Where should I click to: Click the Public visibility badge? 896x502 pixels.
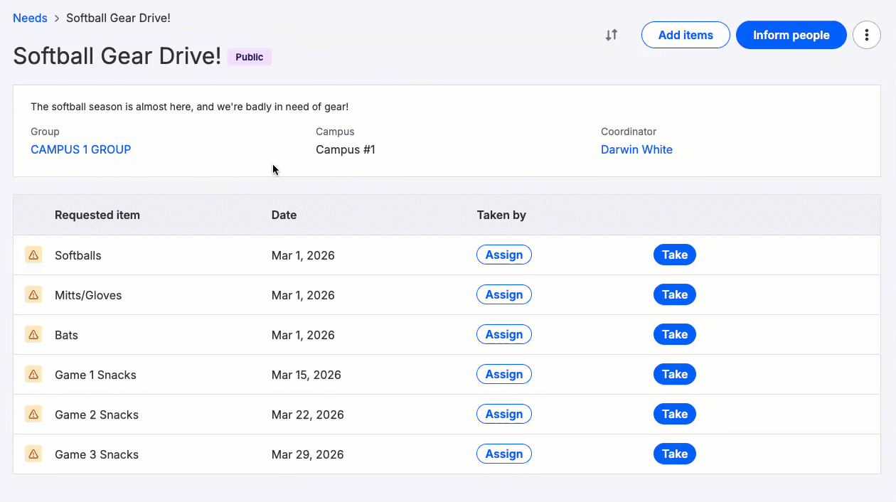pos(249,57)
